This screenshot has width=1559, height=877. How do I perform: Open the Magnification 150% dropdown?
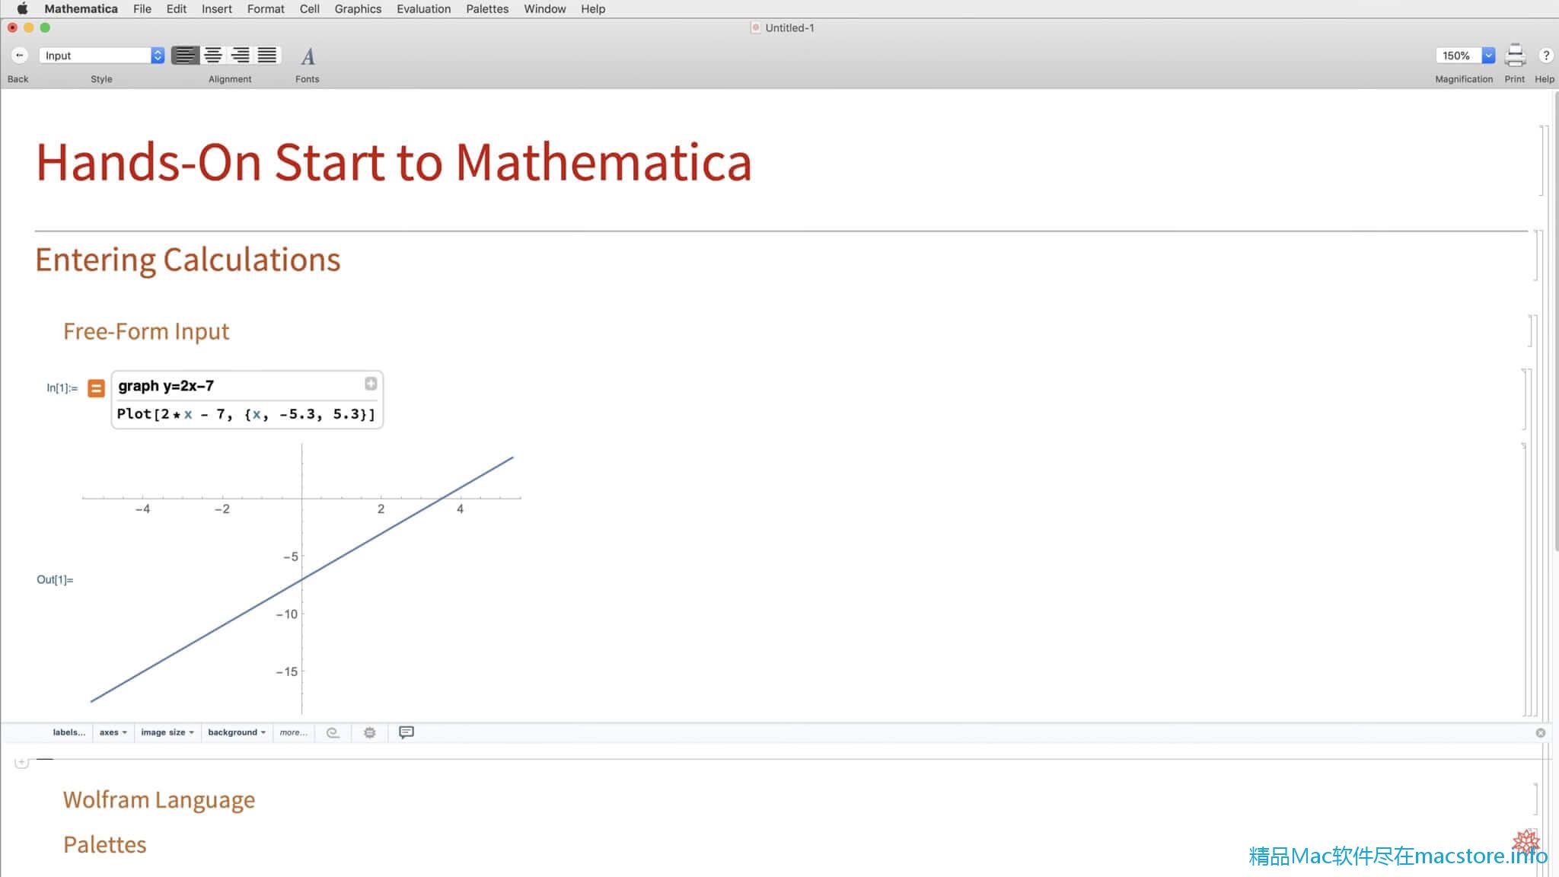1465,56
